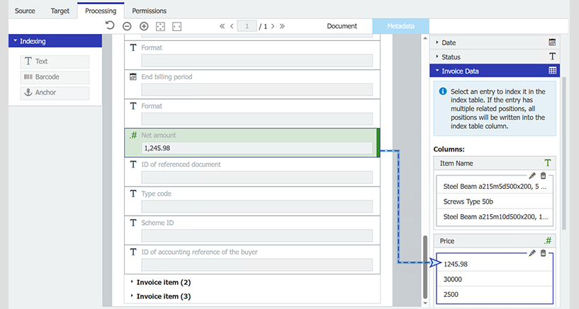Select the Steel Beam a215m5d500x200 entry
Viewport: 579px width, 309px height.
(x=495, y=187)
